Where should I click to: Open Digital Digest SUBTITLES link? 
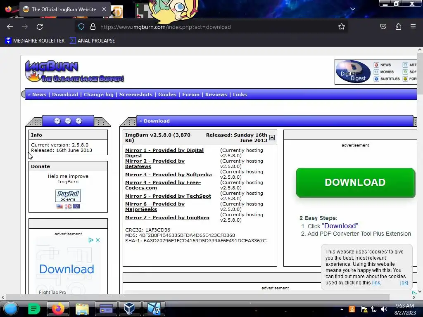(x=387, y=79)
